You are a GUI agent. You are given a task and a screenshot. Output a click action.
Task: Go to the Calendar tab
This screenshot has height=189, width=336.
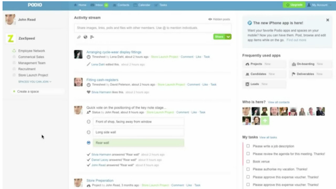click(142, 5)
